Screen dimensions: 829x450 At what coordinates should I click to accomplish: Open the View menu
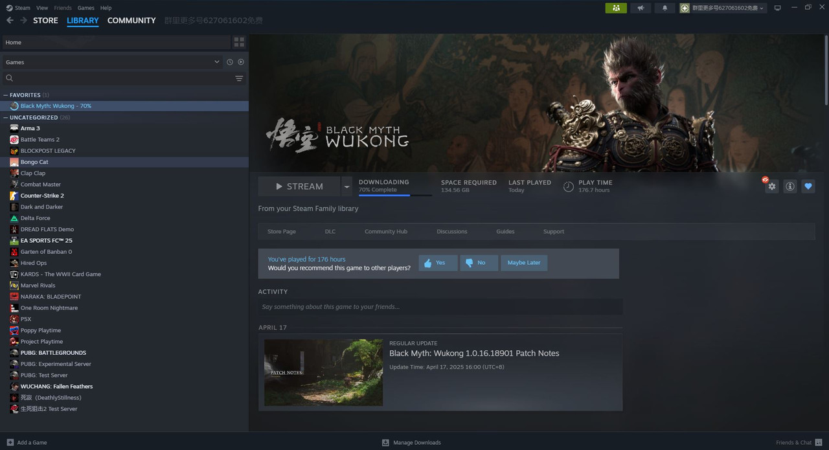click(x=42, y=8)
